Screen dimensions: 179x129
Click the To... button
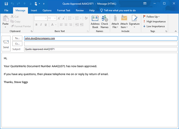(x=17, y=38)
